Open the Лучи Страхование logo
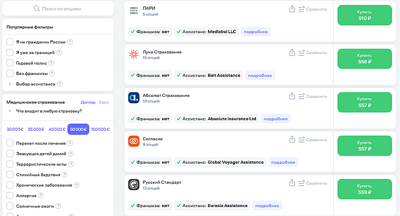The height and width of the screenshot is (216, 400). click(x=133, y=54)
